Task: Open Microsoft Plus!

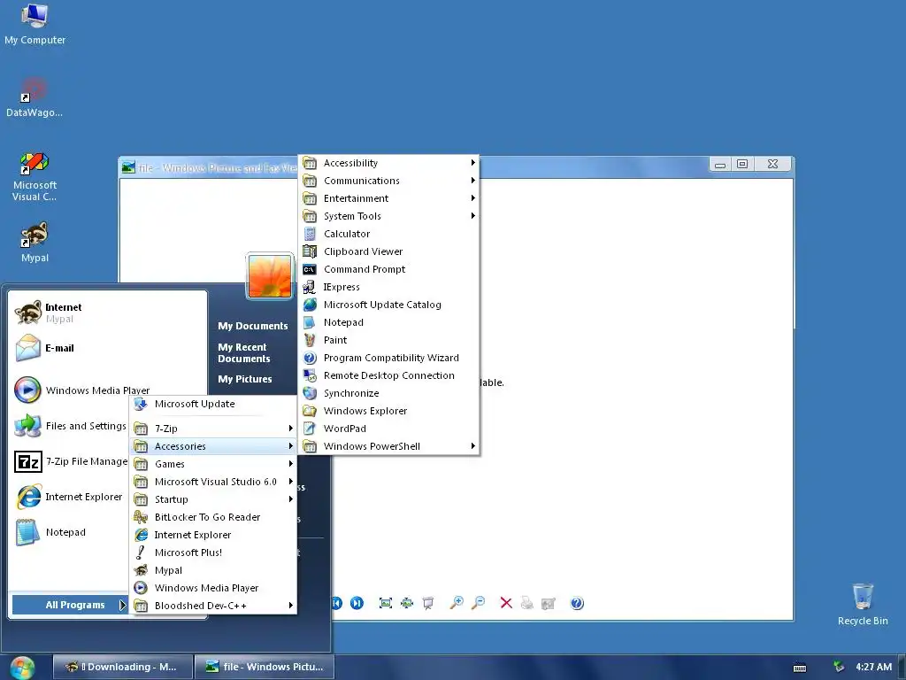Action: tap(213, 552)
